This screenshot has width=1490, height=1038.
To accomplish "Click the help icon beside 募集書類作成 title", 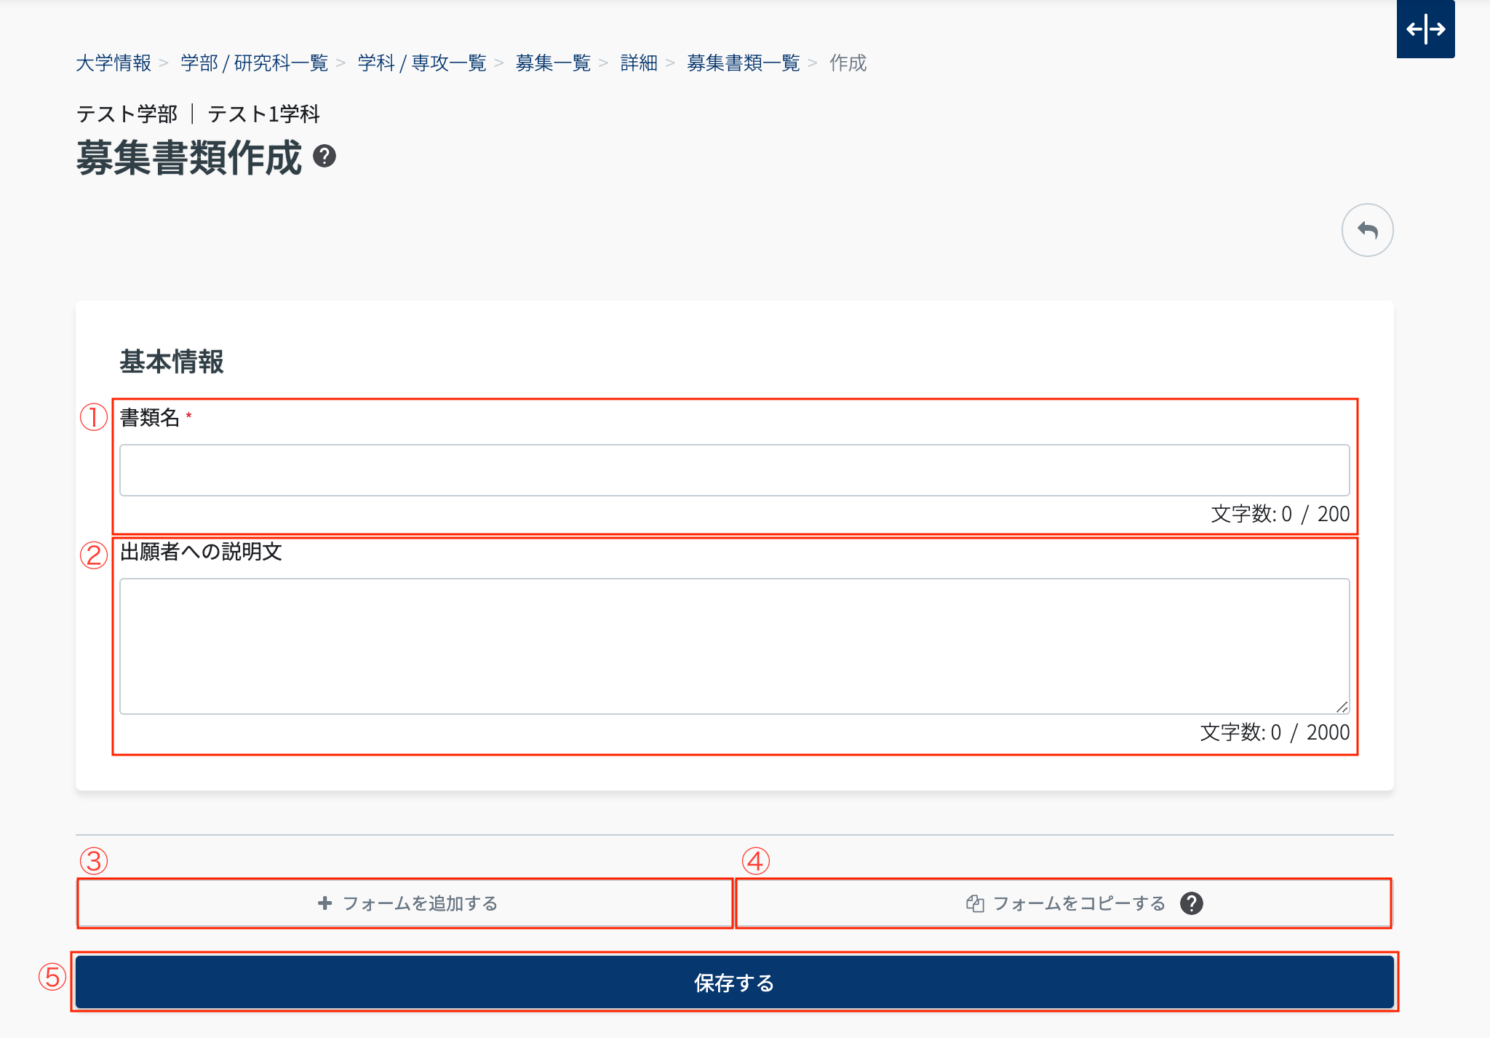I will (324, 156).
